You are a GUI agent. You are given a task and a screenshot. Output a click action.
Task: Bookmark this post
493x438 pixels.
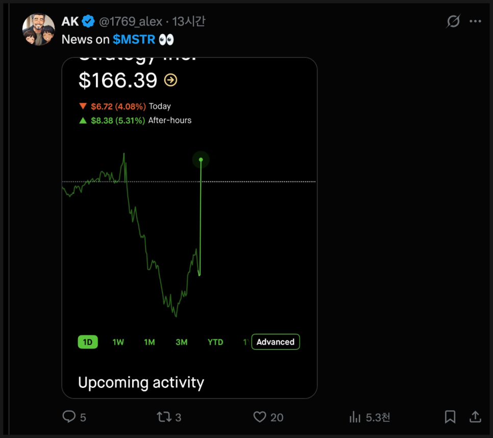(450, 417)
